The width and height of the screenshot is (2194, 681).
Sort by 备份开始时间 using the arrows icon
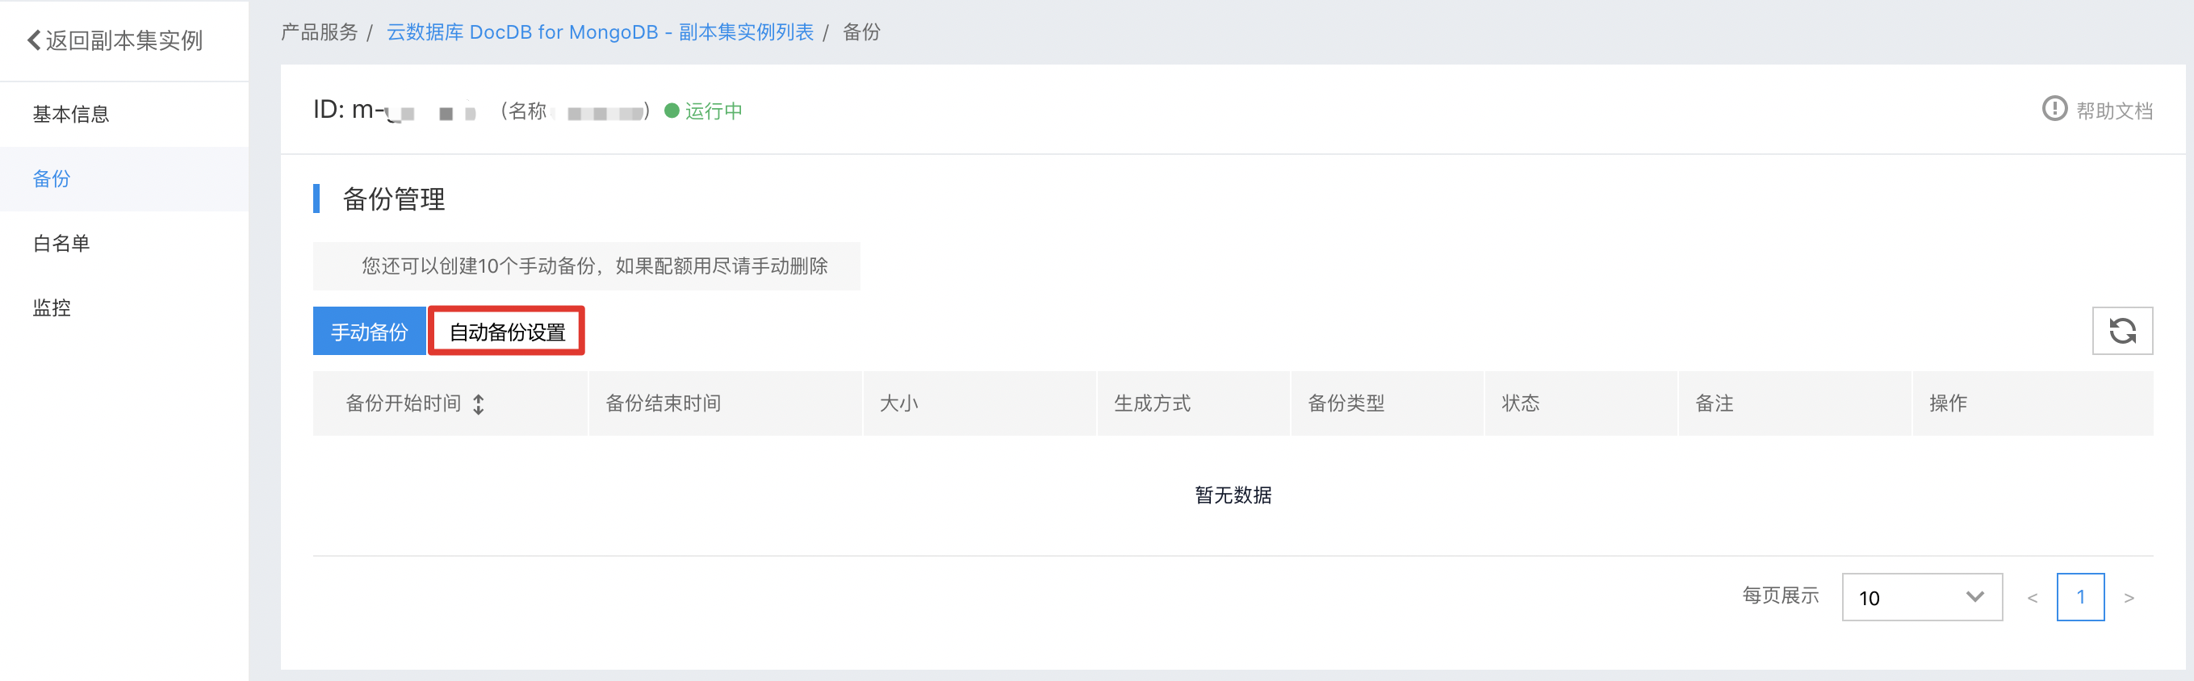point(479,404)
